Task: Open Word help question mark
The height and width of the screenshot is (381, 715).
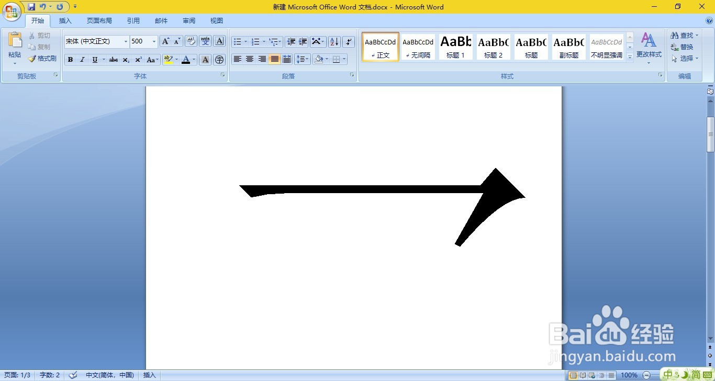Action: (x=709, y=21)
